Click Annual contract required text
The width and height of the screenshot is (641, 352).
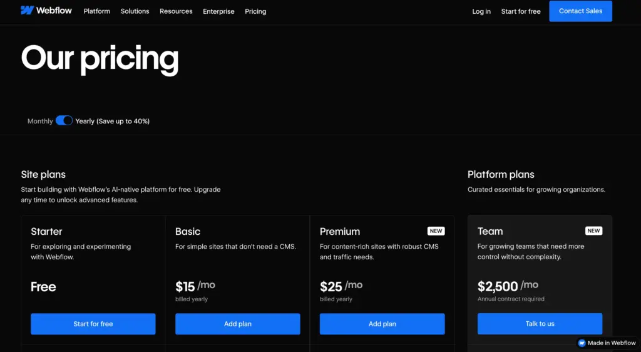tap(511, 299)
